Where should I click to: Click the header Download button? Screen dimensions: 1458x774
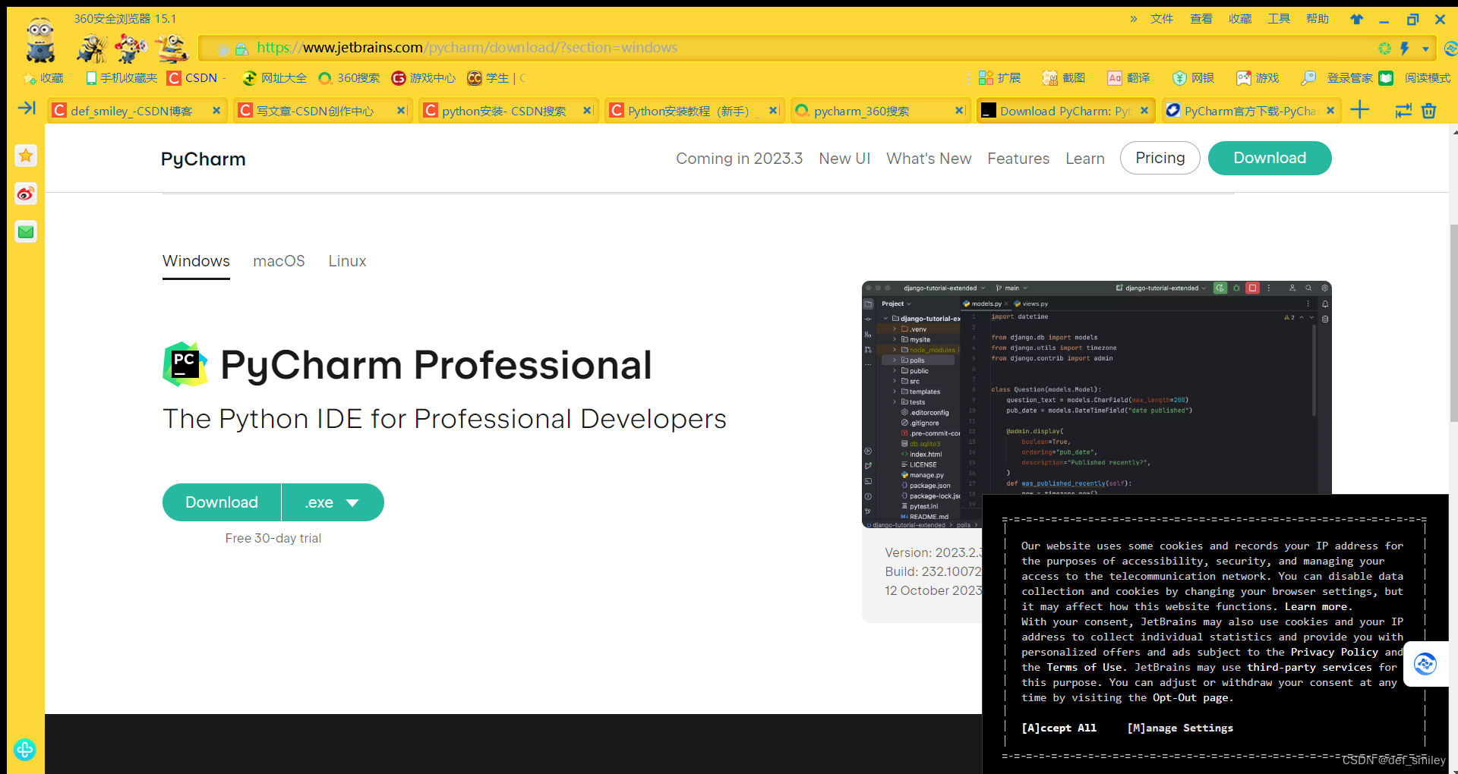tap(1270, 158)
